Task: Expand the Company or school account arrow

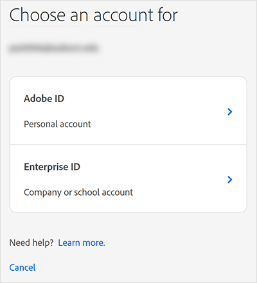Action: point(230,180)
